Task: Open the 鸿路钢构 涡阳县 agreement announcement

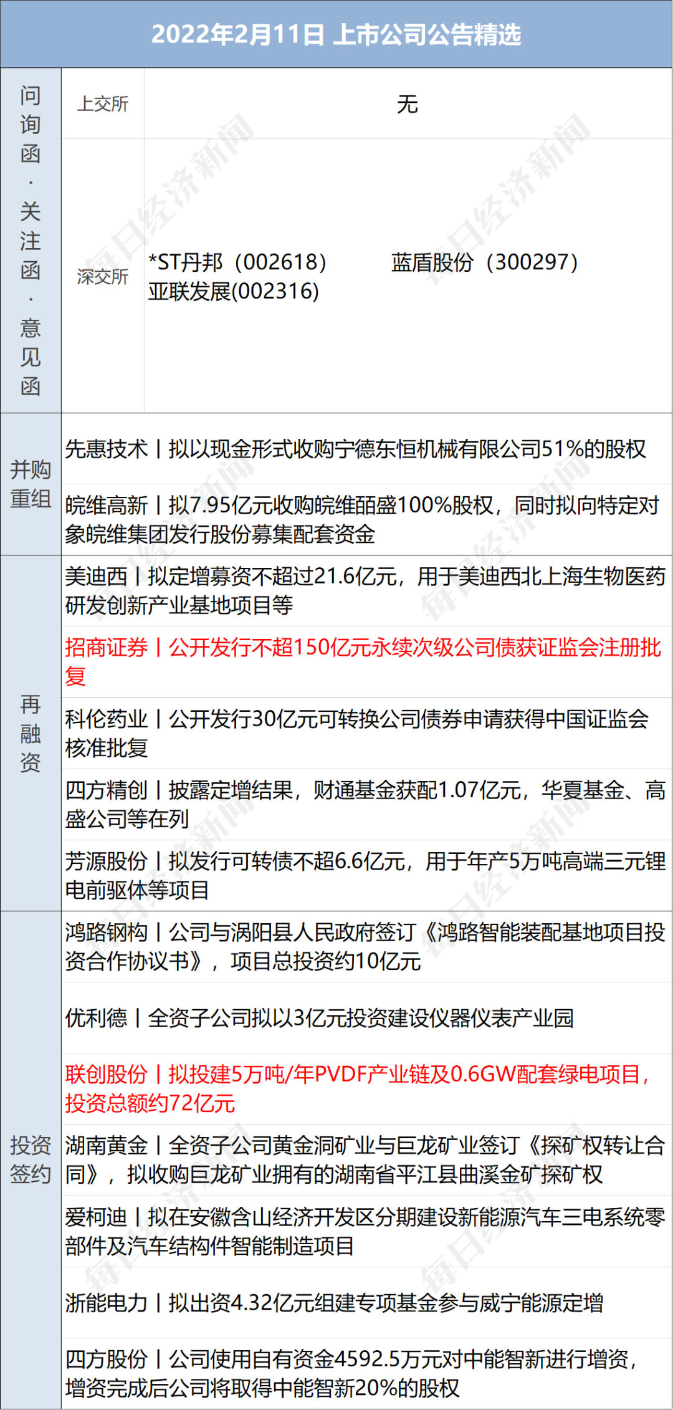Action: tap(365, 946)
